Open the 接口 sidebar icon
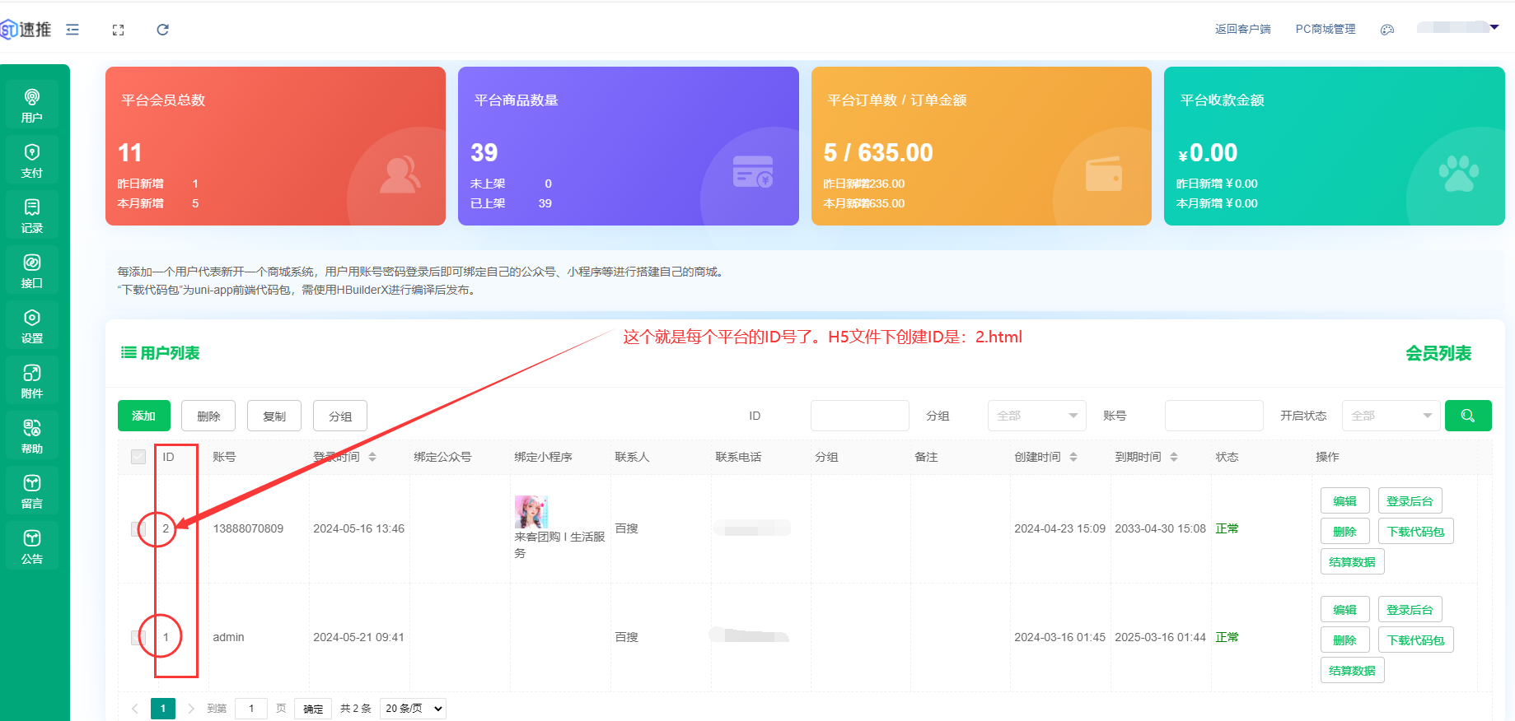The width and height of the screenshot is (1515, 721). [31, 271]
